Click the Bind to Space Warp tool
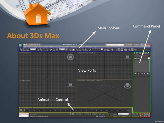Screen dimensions: 164x123 (x=28, y=50)
